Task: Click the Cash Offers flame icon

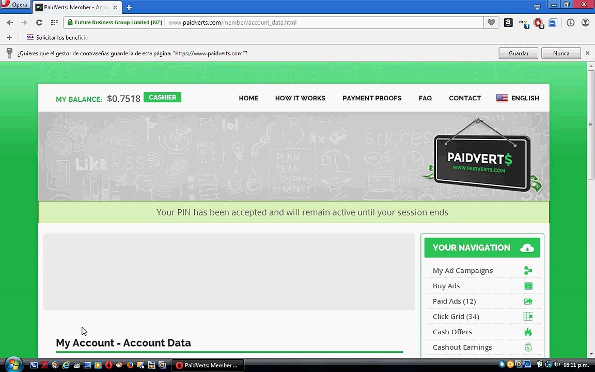Action: pos(528,332)
